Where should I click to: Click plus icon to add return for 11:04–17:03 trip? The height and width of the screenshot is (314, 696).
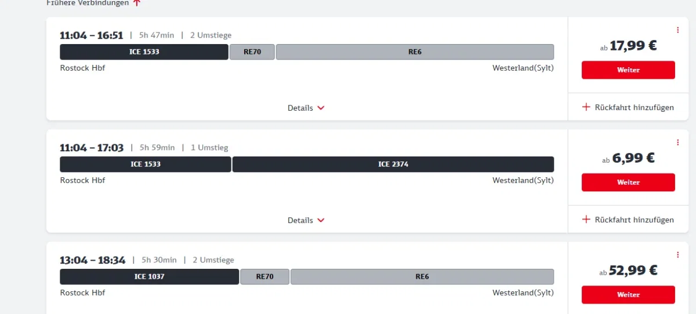click(x=586, y=220)
